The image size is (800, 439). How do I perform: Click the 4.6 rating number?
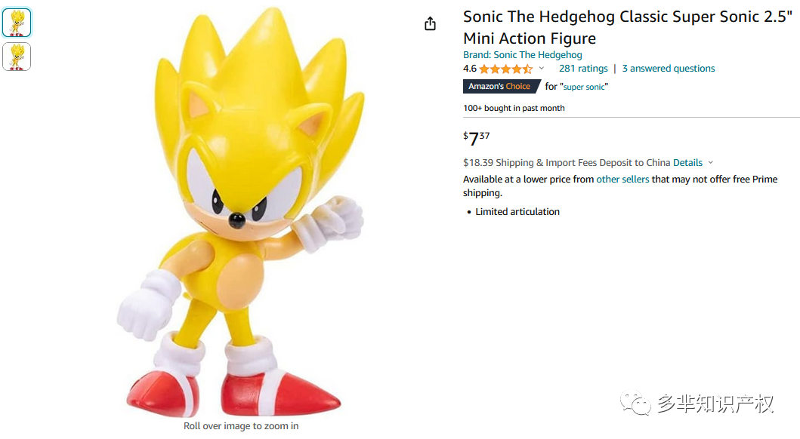[470, 69]
